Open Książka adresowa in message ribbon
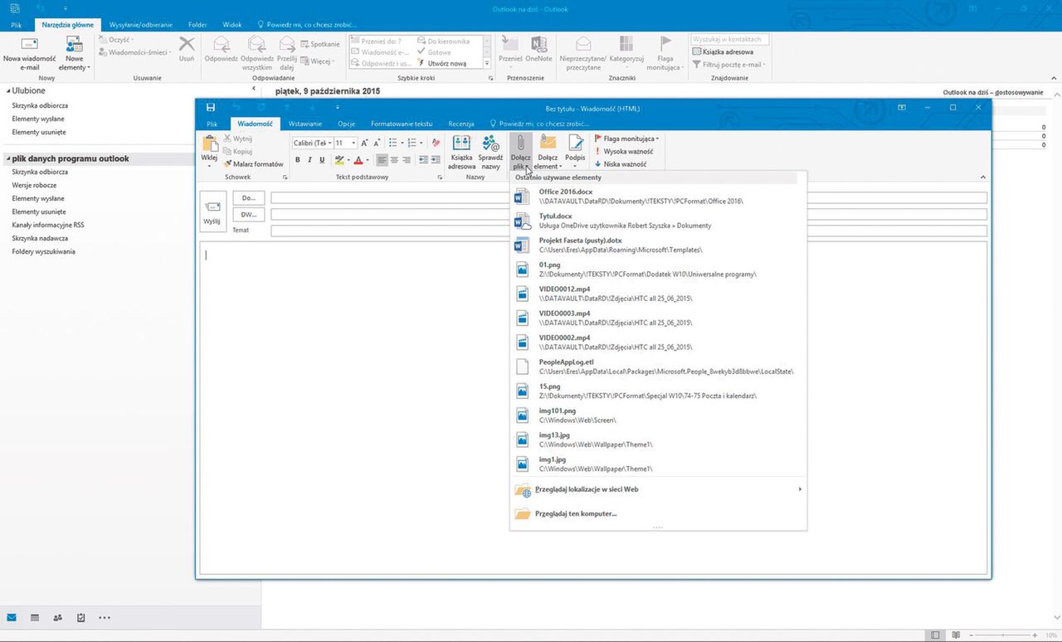 click(461, 153)
